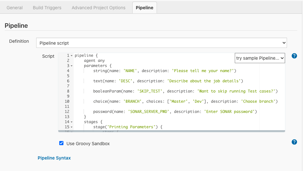This screenshot has height=171, width=303.
Task: Open the Build Triggers tab
Action: pos(47,8)
